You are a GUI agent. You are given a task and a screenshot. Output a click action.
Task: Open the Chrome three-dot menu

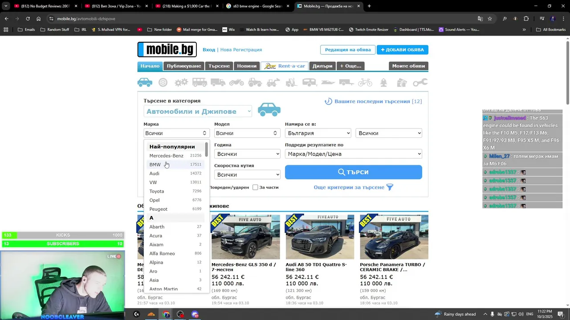pyautogui.click(x=563, y=19)
